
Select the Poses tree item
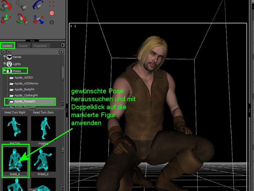[17, 71]
